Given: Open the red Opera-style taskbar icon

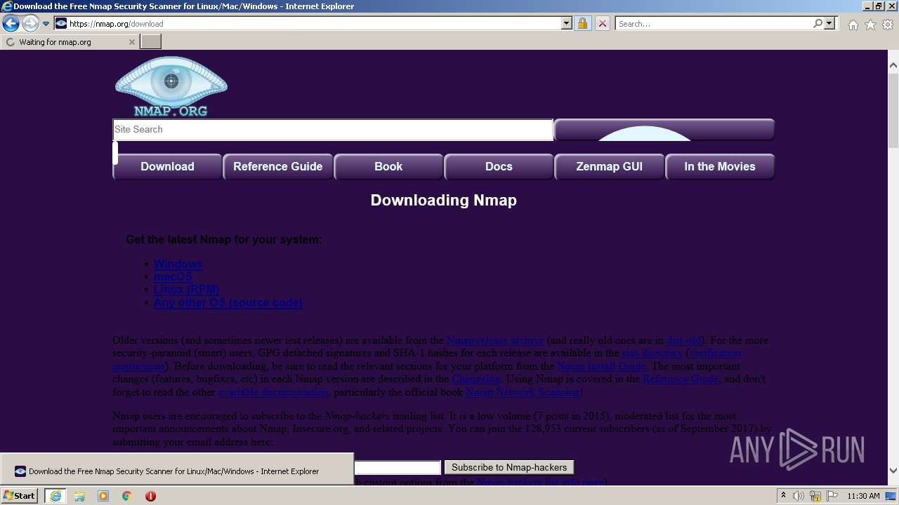Looking at the screenshot, I should point(150,496).
